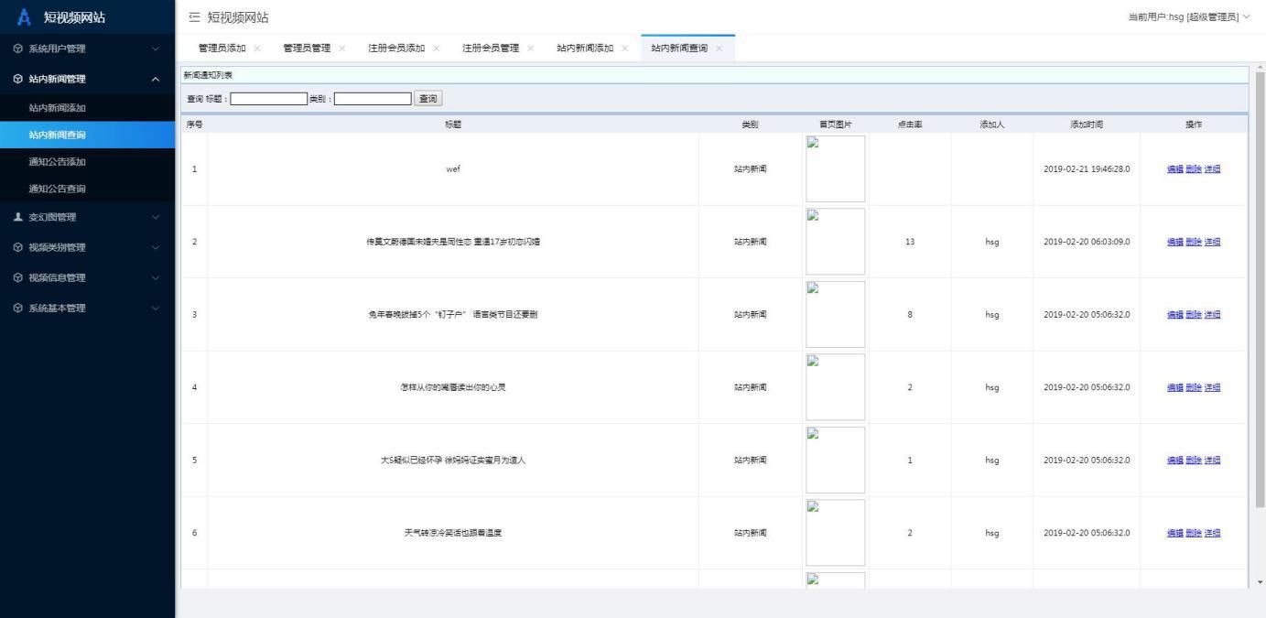
Task: Close the 站内新闻查询 tab
Action: coord(720,49)
